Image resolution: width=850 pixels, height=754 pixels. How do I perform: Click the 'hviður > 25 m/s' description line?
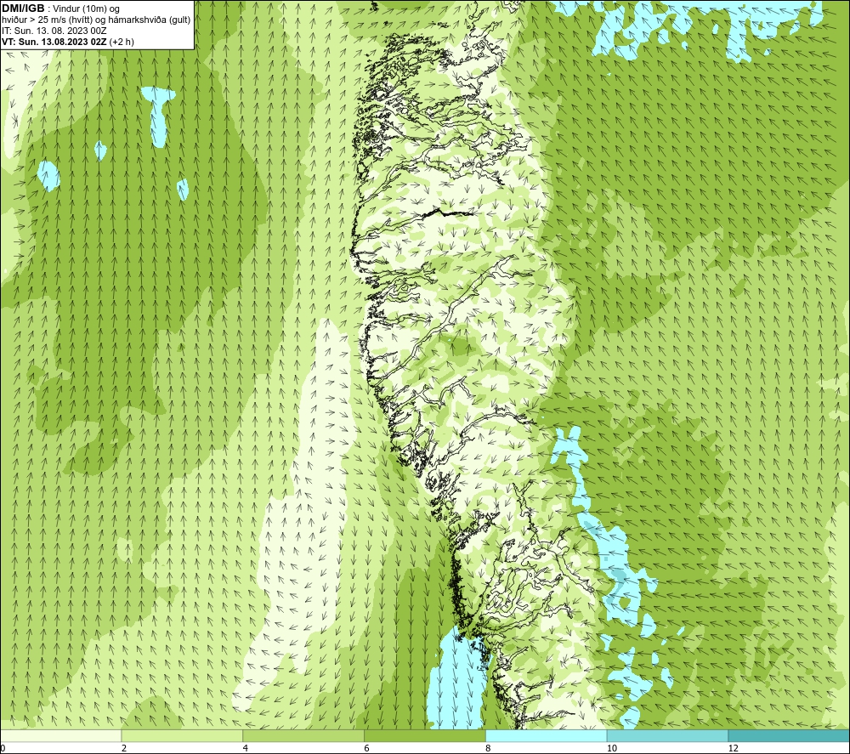(96, 20)
